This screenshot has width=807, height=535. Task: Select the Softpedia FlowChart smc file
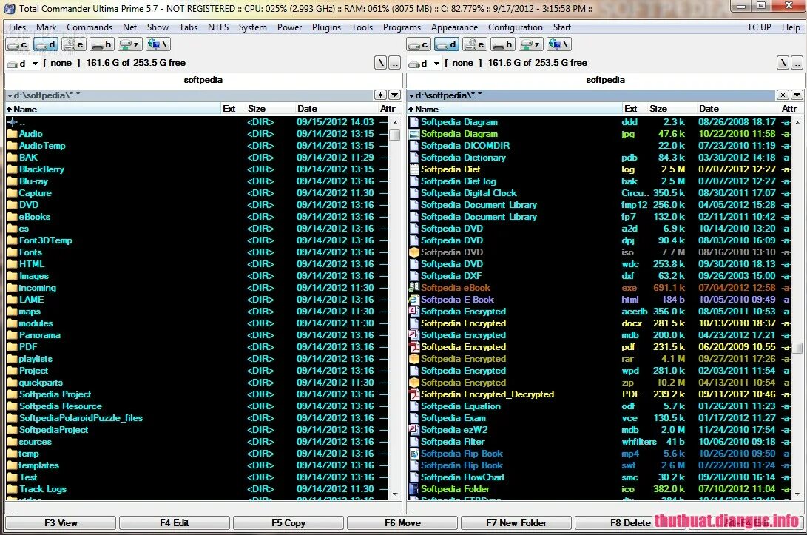(600, 477)
